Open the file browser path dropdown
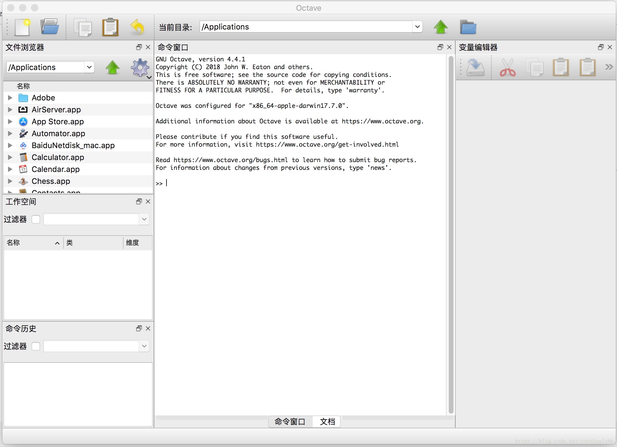617x447 pixels. pos(89,67)
